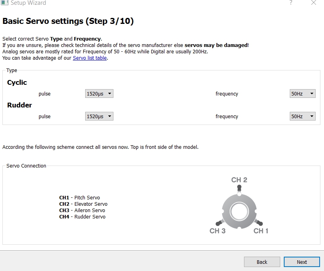Expand the Rudder frequency dropdown
The width and height of the screenshot is (324, 271).
pos(303,117)
